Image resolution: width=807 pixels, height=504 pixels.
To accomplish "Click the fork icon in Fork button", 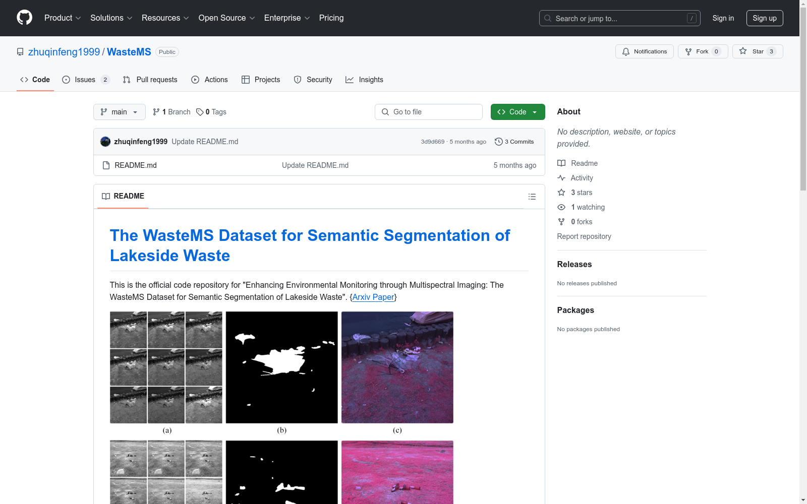I will click(688, 51).
